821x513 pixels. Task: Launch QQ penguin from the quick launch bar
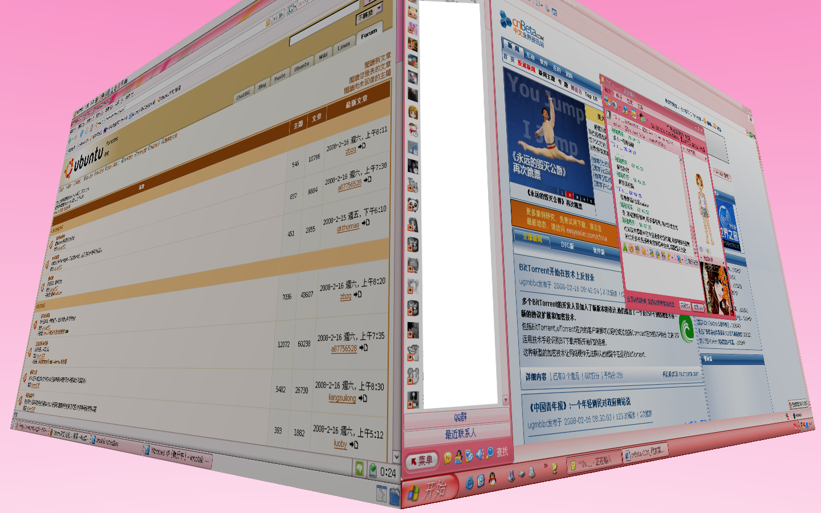click(492, 479)
